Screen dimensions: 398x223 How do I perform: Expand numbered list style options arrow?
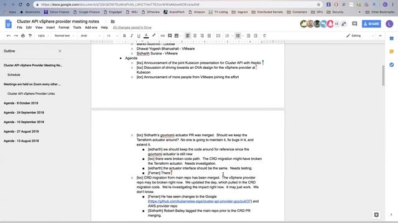(232, 36)
